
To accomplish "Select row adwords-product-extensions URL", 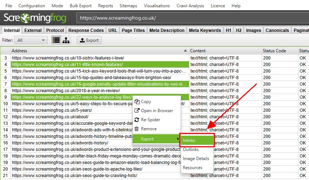I will [x=96, y=150].
